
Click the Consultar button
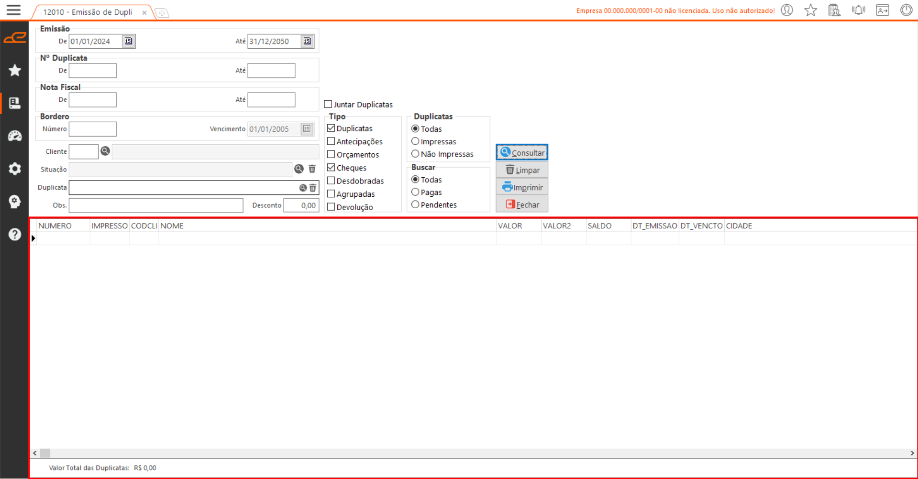pos(522,152)
